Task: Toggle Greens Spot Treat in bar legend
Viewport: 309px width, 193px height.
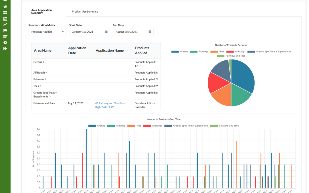Action: point(186,126)
